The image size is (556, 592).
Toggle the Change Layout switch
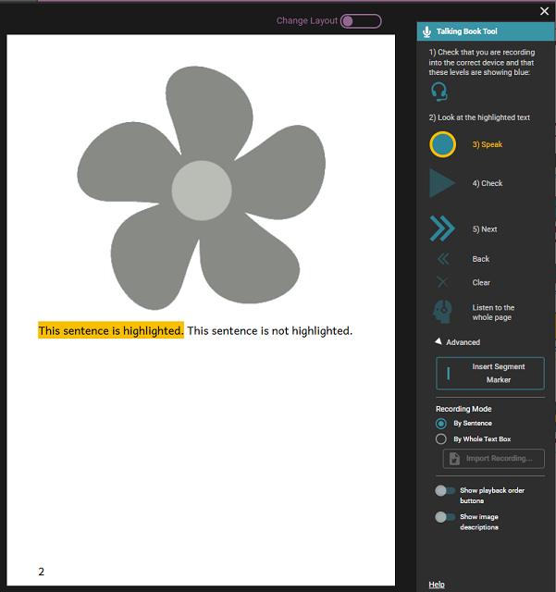tap(360, 21)
